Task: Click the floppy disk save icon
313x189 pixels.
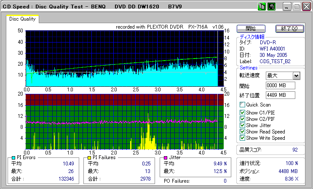Action: click(271, 7)
